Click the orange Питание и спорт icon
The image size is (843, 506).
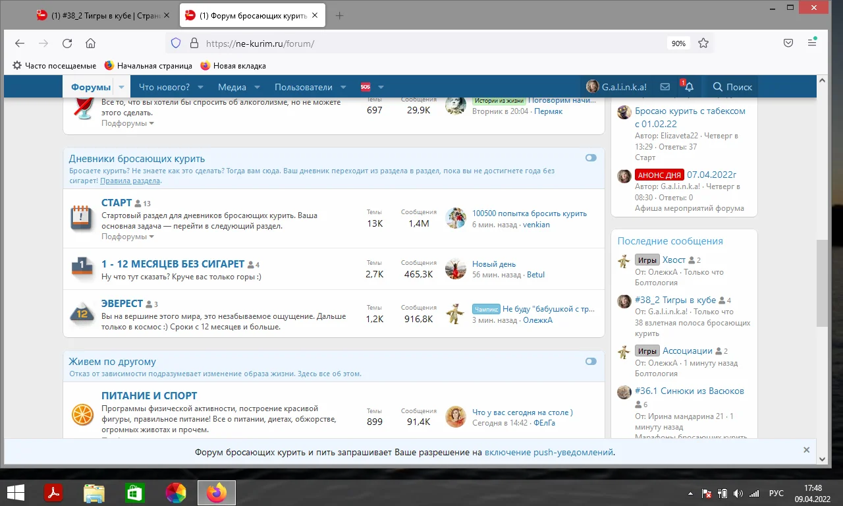pyautogui.click(x=82, y=414)
